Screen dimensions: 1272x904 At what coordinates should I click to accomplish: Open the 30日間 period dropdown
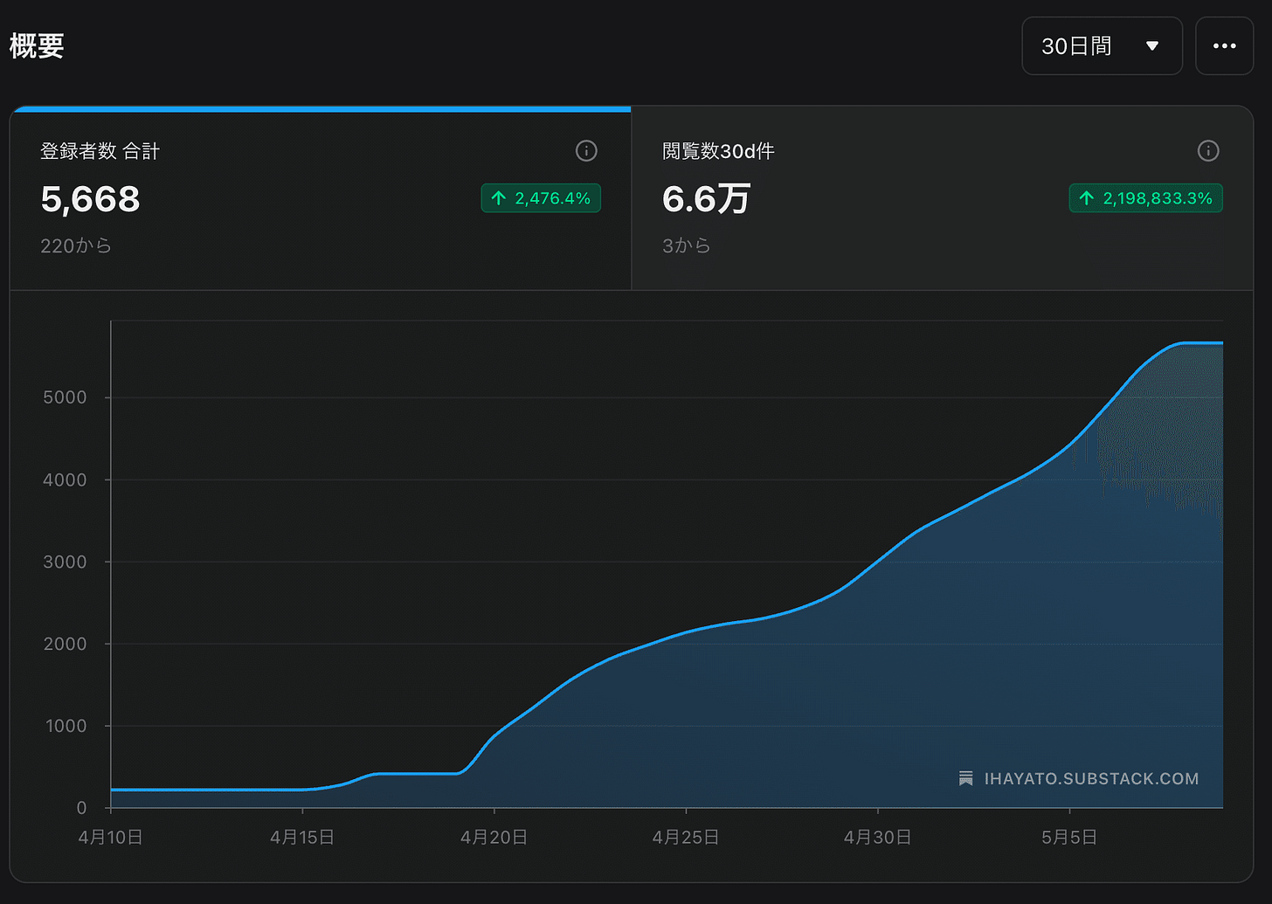click(x=1102, y=45)
